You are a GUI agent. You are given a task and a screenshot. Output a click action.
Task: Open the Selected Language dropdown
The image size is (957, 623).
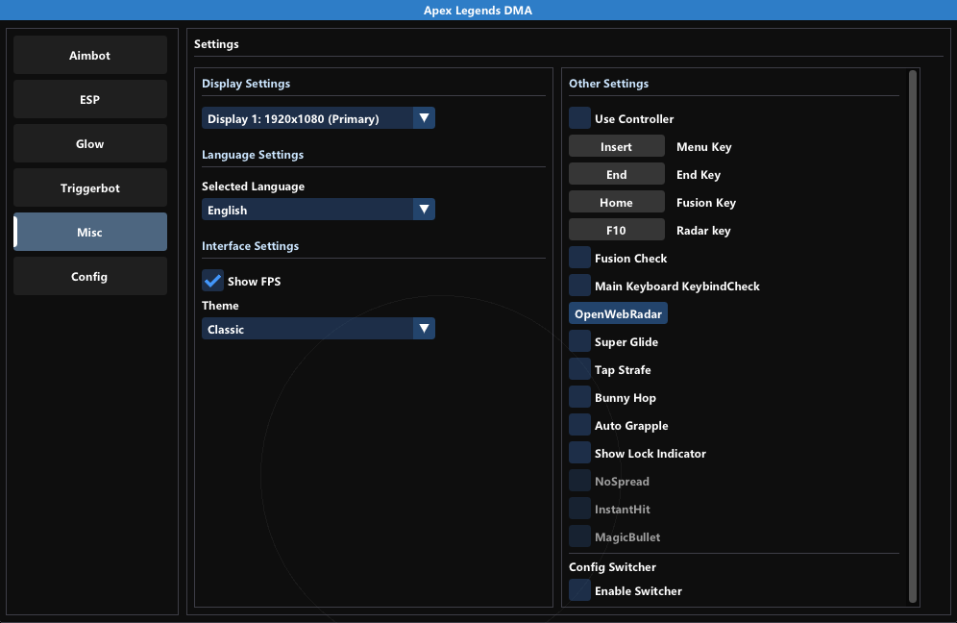pyautogui.click(x=318, y=210)
